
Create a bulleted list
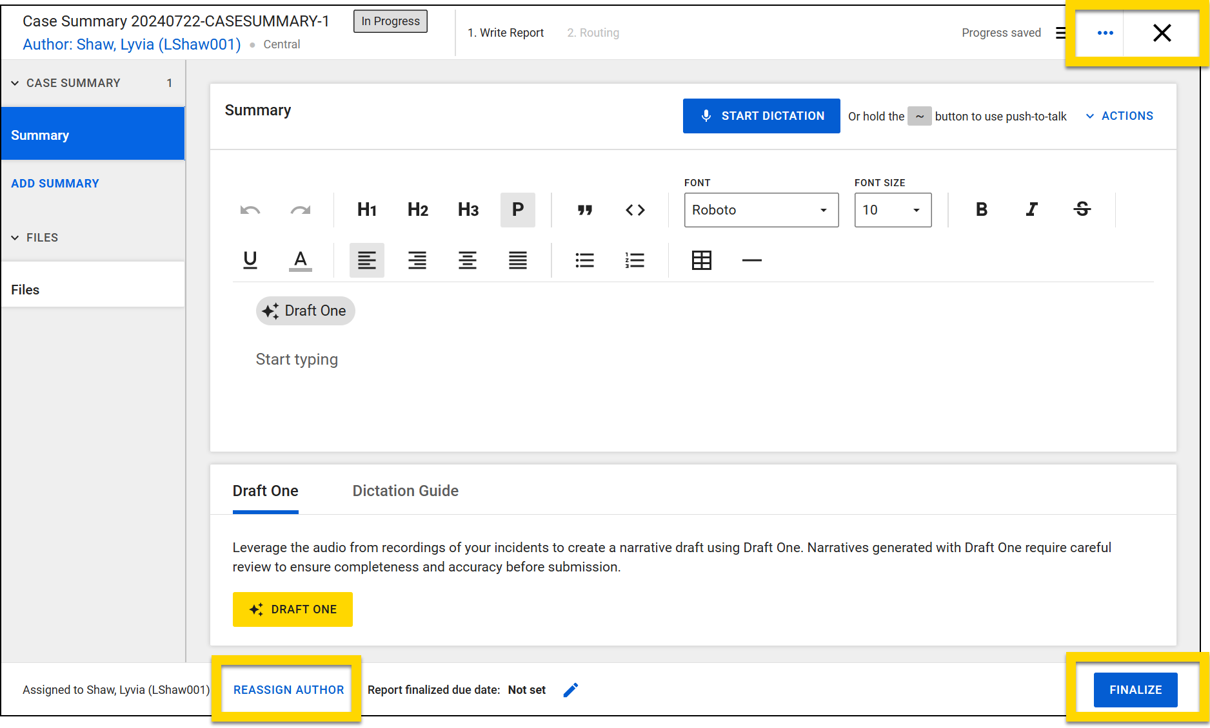585,260
